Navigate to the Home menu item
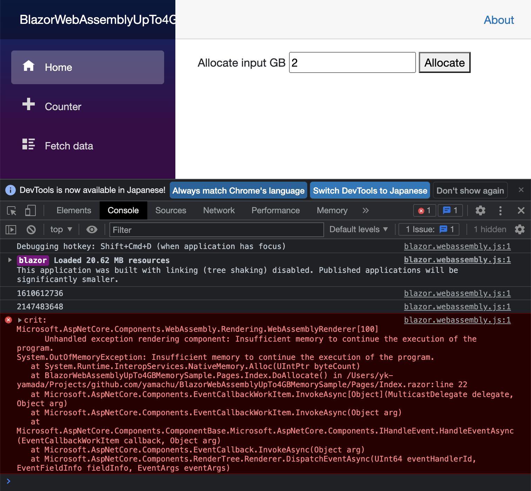This screenshot has width=531, height=491. [x=88, y=67]
